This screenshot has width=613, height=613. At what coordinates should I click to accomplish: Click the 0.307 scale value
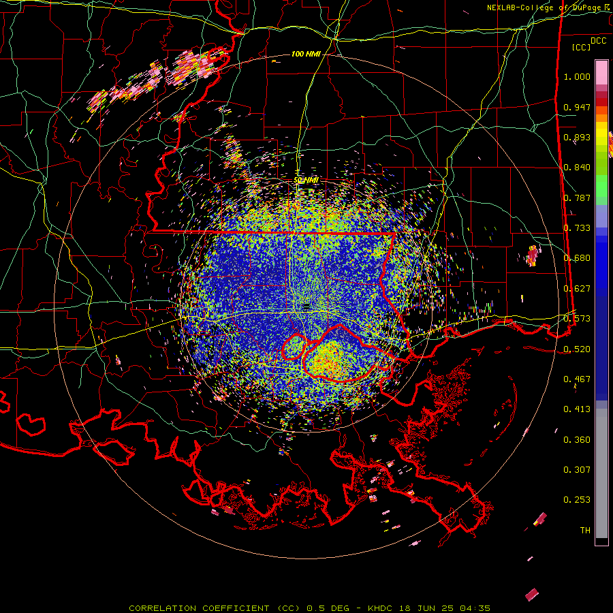577,469
